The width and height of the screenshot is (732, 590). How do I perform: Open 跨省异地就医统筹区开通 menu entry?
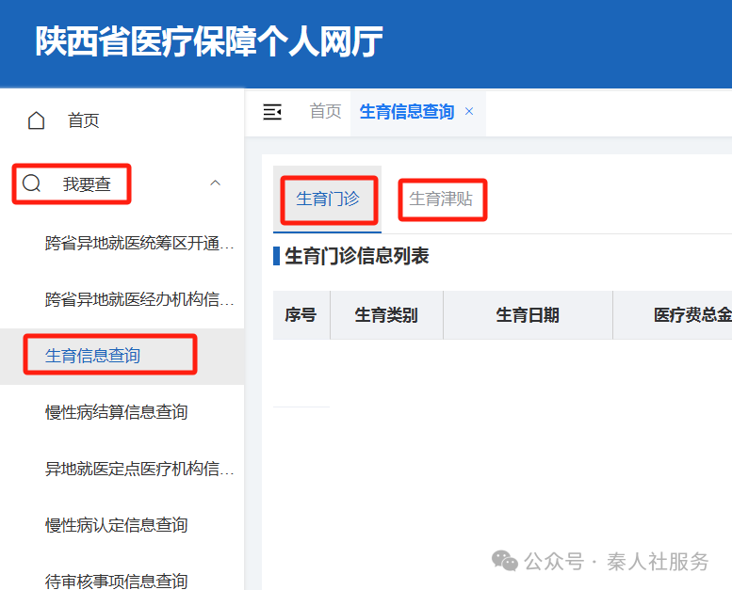pos(139,244)
